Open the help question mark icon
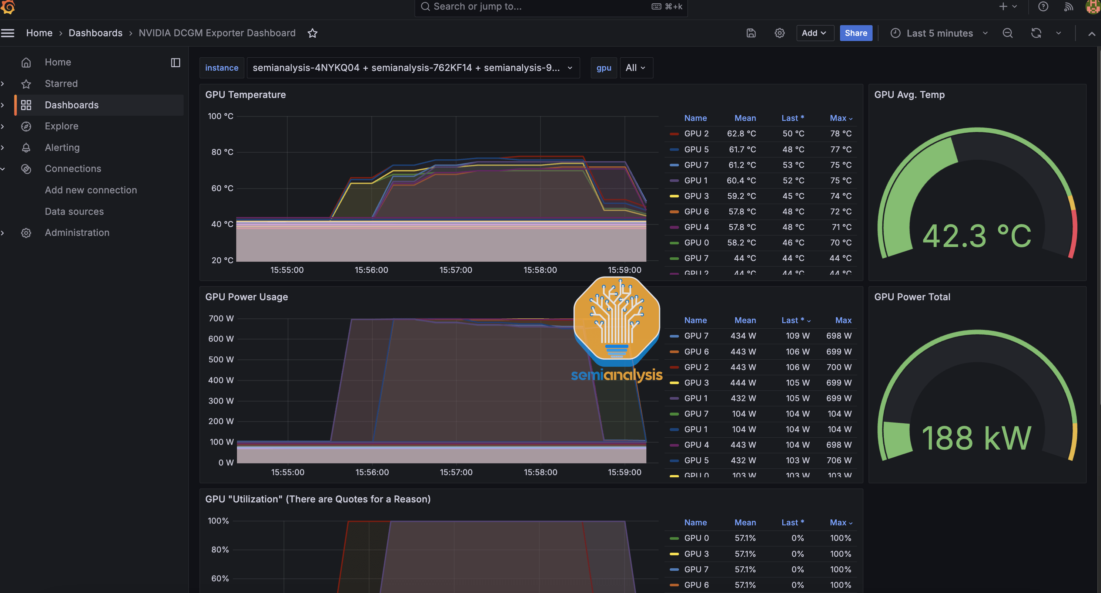The height and width of the screenshot is (593, 1101). tap(1043, 6)
